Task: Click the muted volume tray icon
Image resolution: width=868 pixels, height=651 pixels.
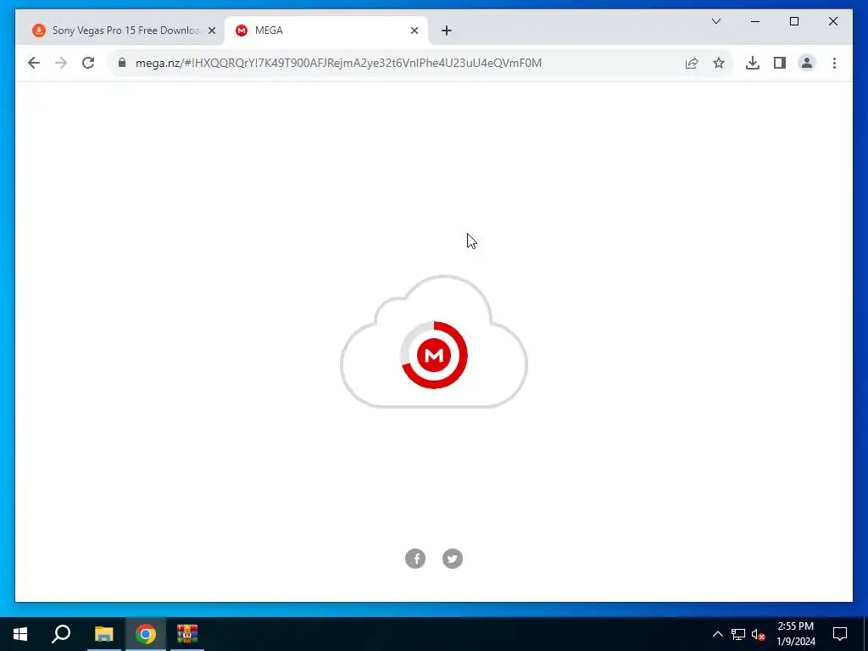Action: (x=759, y=634)
